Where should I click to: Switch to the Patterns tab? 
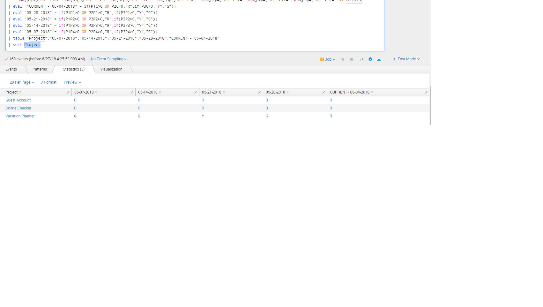point(40,69)
